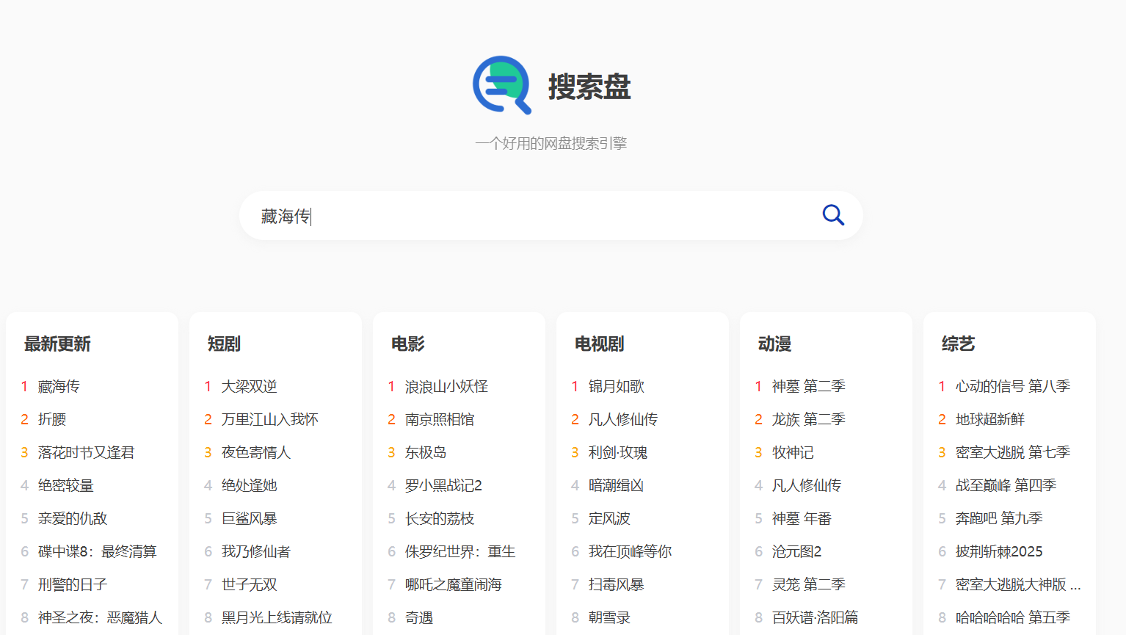Open 心动的信号 第八季 entry

pyautogui.click(x=1013, y=386)
